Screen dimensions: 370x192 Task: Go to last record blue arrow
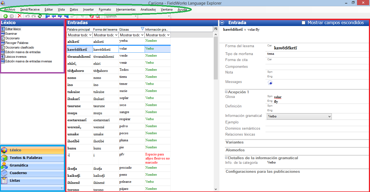click(x=66, y=16)
